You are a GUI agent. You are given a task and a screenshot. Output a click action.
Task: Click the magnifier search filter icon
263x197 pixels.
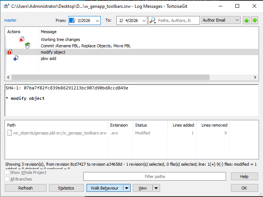click(x=153, y=20)
